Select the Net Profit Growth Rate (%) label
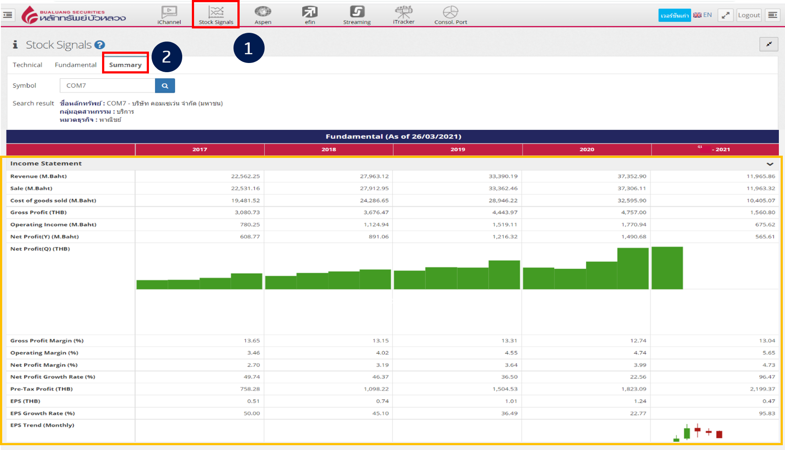 (x=53, y=377)
